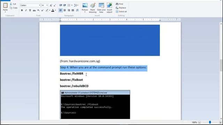Apply the font text color
Screen dimensions: 223x125
[x=53, y=10]
